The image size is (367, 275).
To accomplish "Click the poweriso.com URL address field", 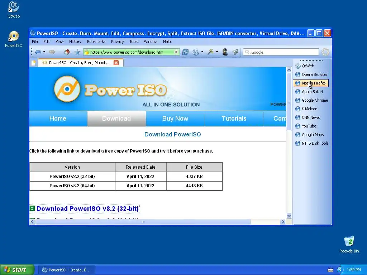I will click(131, 52).
